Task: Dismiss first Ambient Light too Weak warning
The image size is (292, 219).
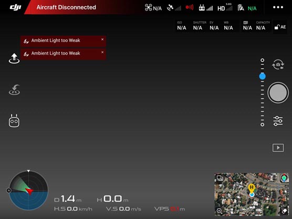Action: pos(102,39)
